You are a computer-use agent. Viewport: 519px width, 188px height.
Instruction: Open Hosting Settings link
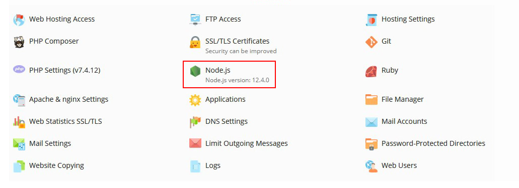[x=408, y=19]
